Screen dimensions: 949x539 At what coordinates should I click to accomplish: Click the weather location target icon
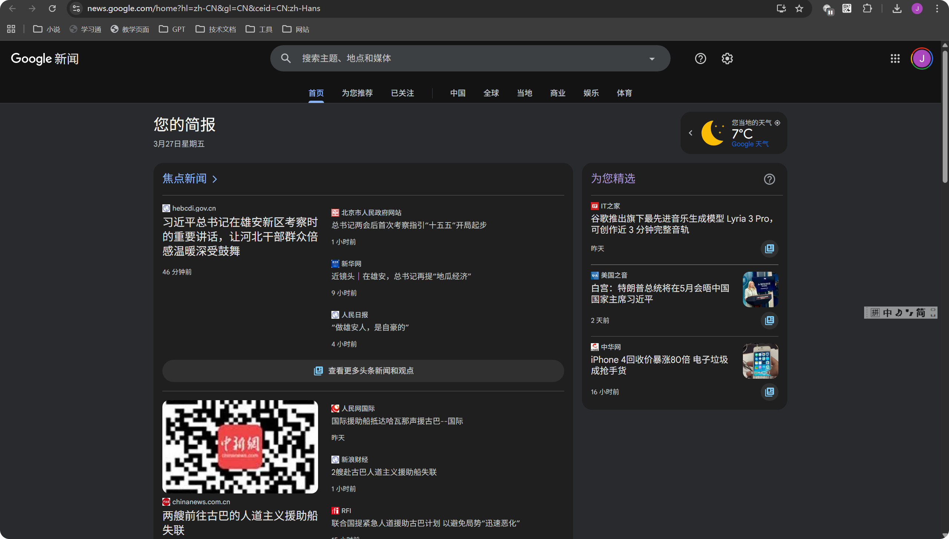pyautogui.click(x=777, y=123)
